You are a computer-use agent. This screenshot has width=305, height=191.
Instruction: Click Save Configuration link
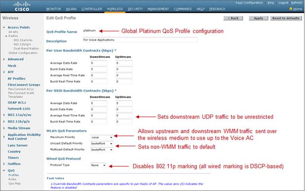pyautogui.click(x=249, y=3)
